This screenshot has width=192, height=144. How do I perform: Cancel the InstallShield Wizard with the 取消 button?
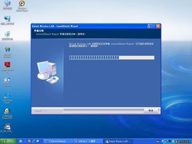tap(151, 111)
